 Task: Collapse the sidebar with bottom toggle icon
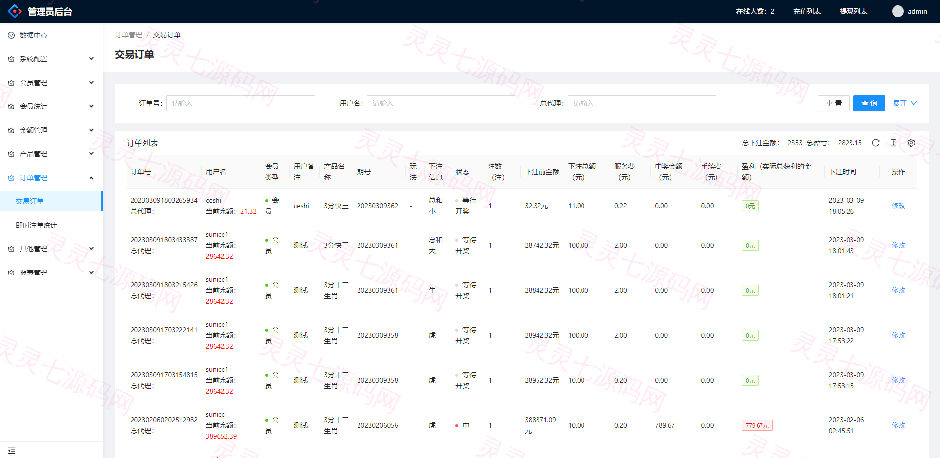tap(12, 451)
